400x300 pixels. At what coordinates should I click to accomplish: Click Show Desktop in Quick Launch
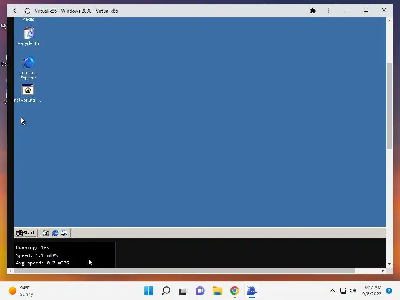[46, 233]
